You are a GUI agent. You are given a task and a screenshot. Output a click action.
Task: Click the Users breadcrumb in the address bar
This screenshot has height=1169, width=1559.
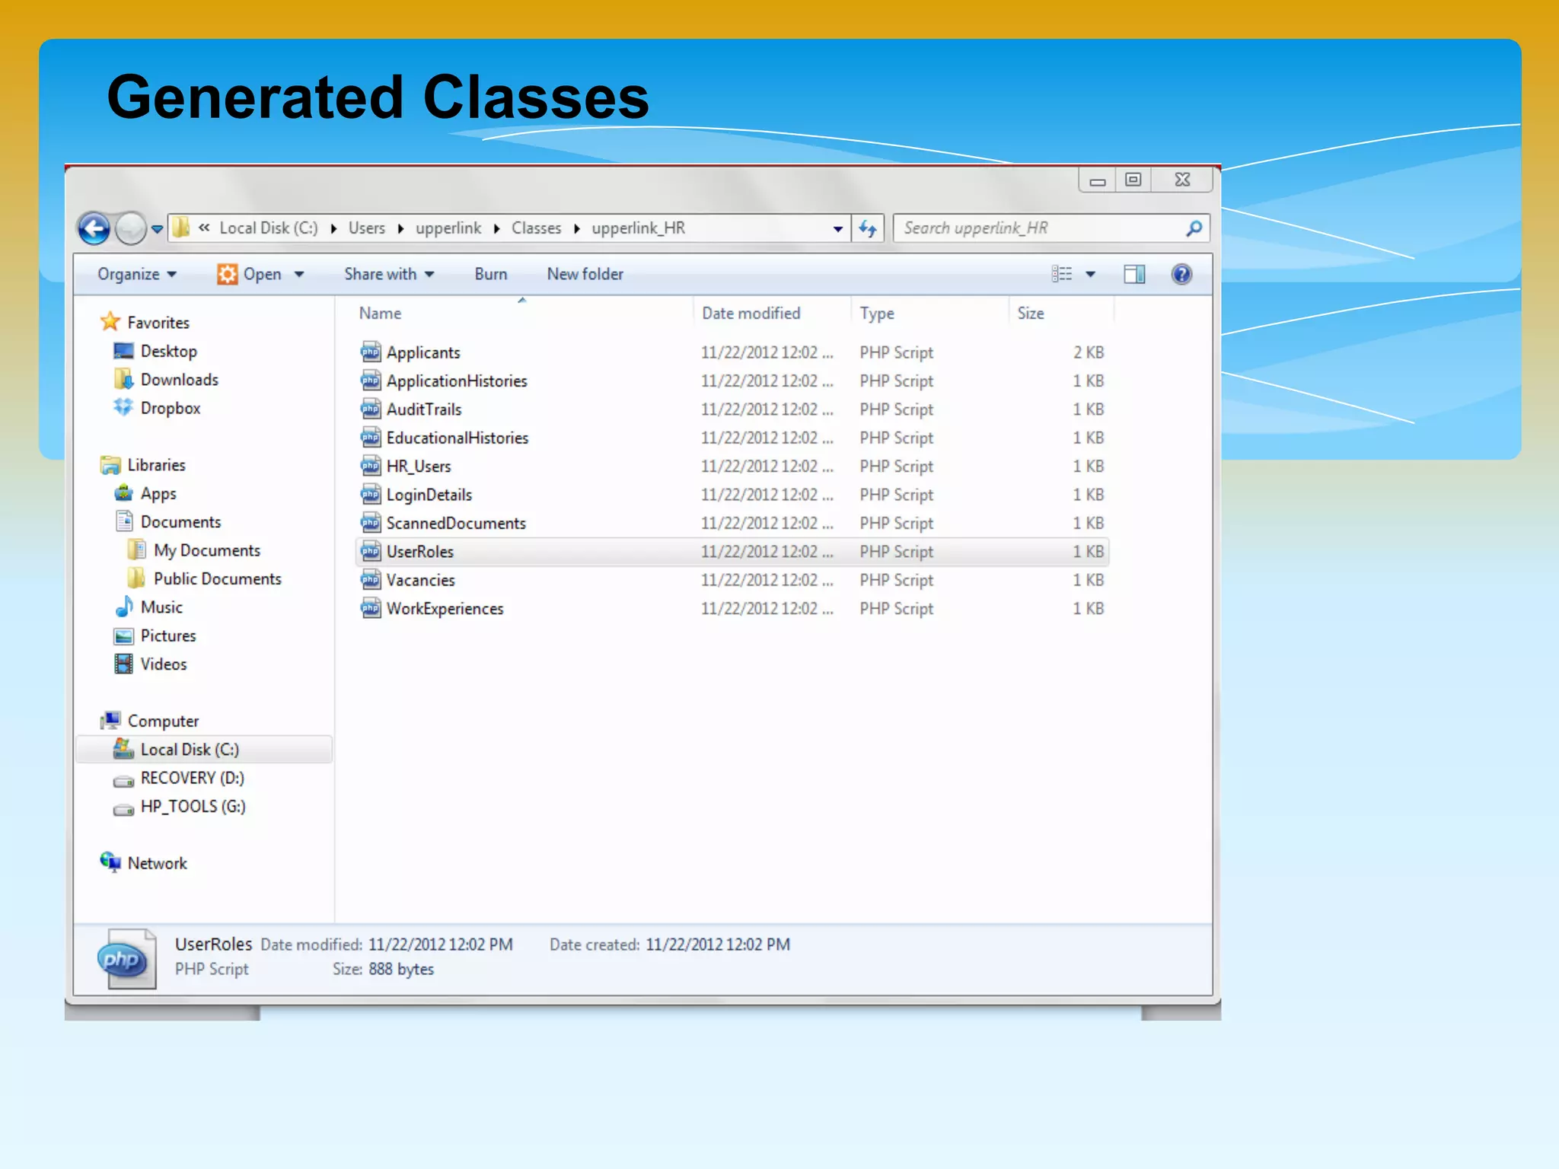point(367,228)
